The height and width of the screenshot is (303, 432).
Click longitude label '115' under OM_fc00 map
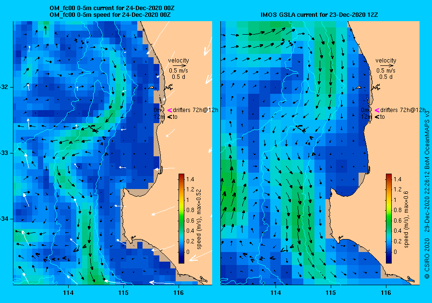[x=123, y=293]
